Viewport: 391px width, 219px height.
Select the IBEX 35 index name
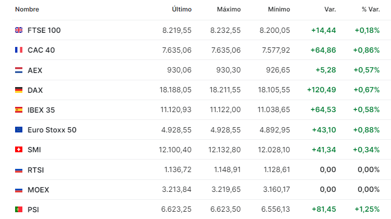pos(41,110)
